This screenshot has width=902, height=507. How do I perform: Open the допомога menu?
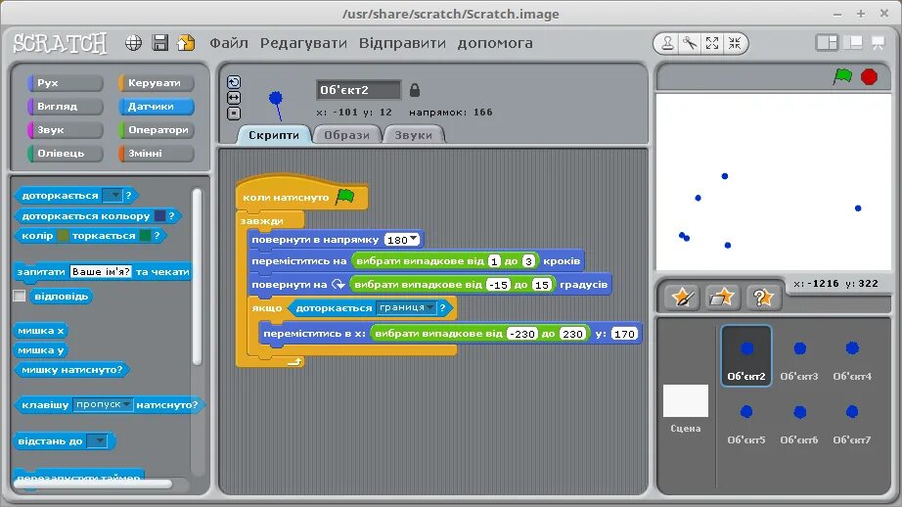495,43
